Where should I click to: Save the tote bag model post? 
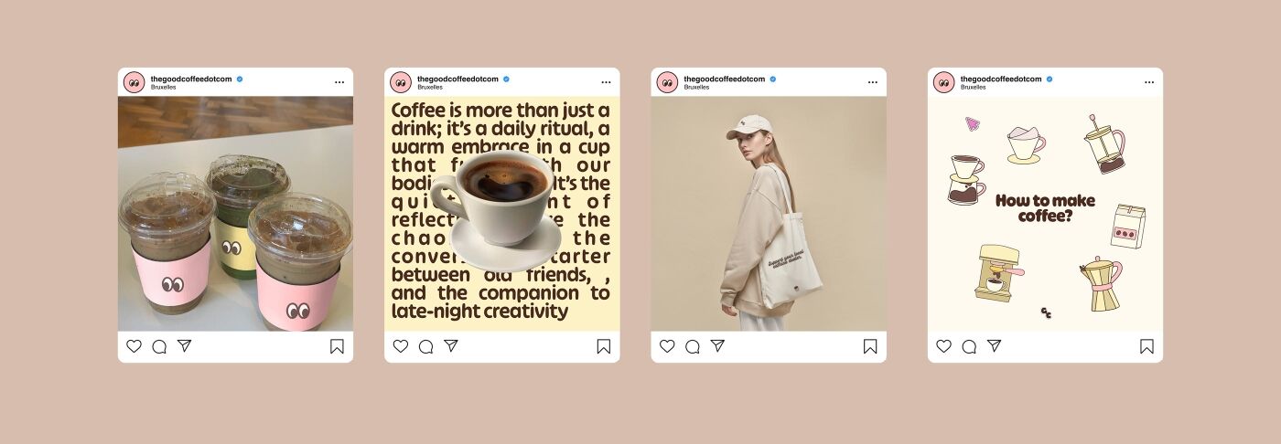870,346
